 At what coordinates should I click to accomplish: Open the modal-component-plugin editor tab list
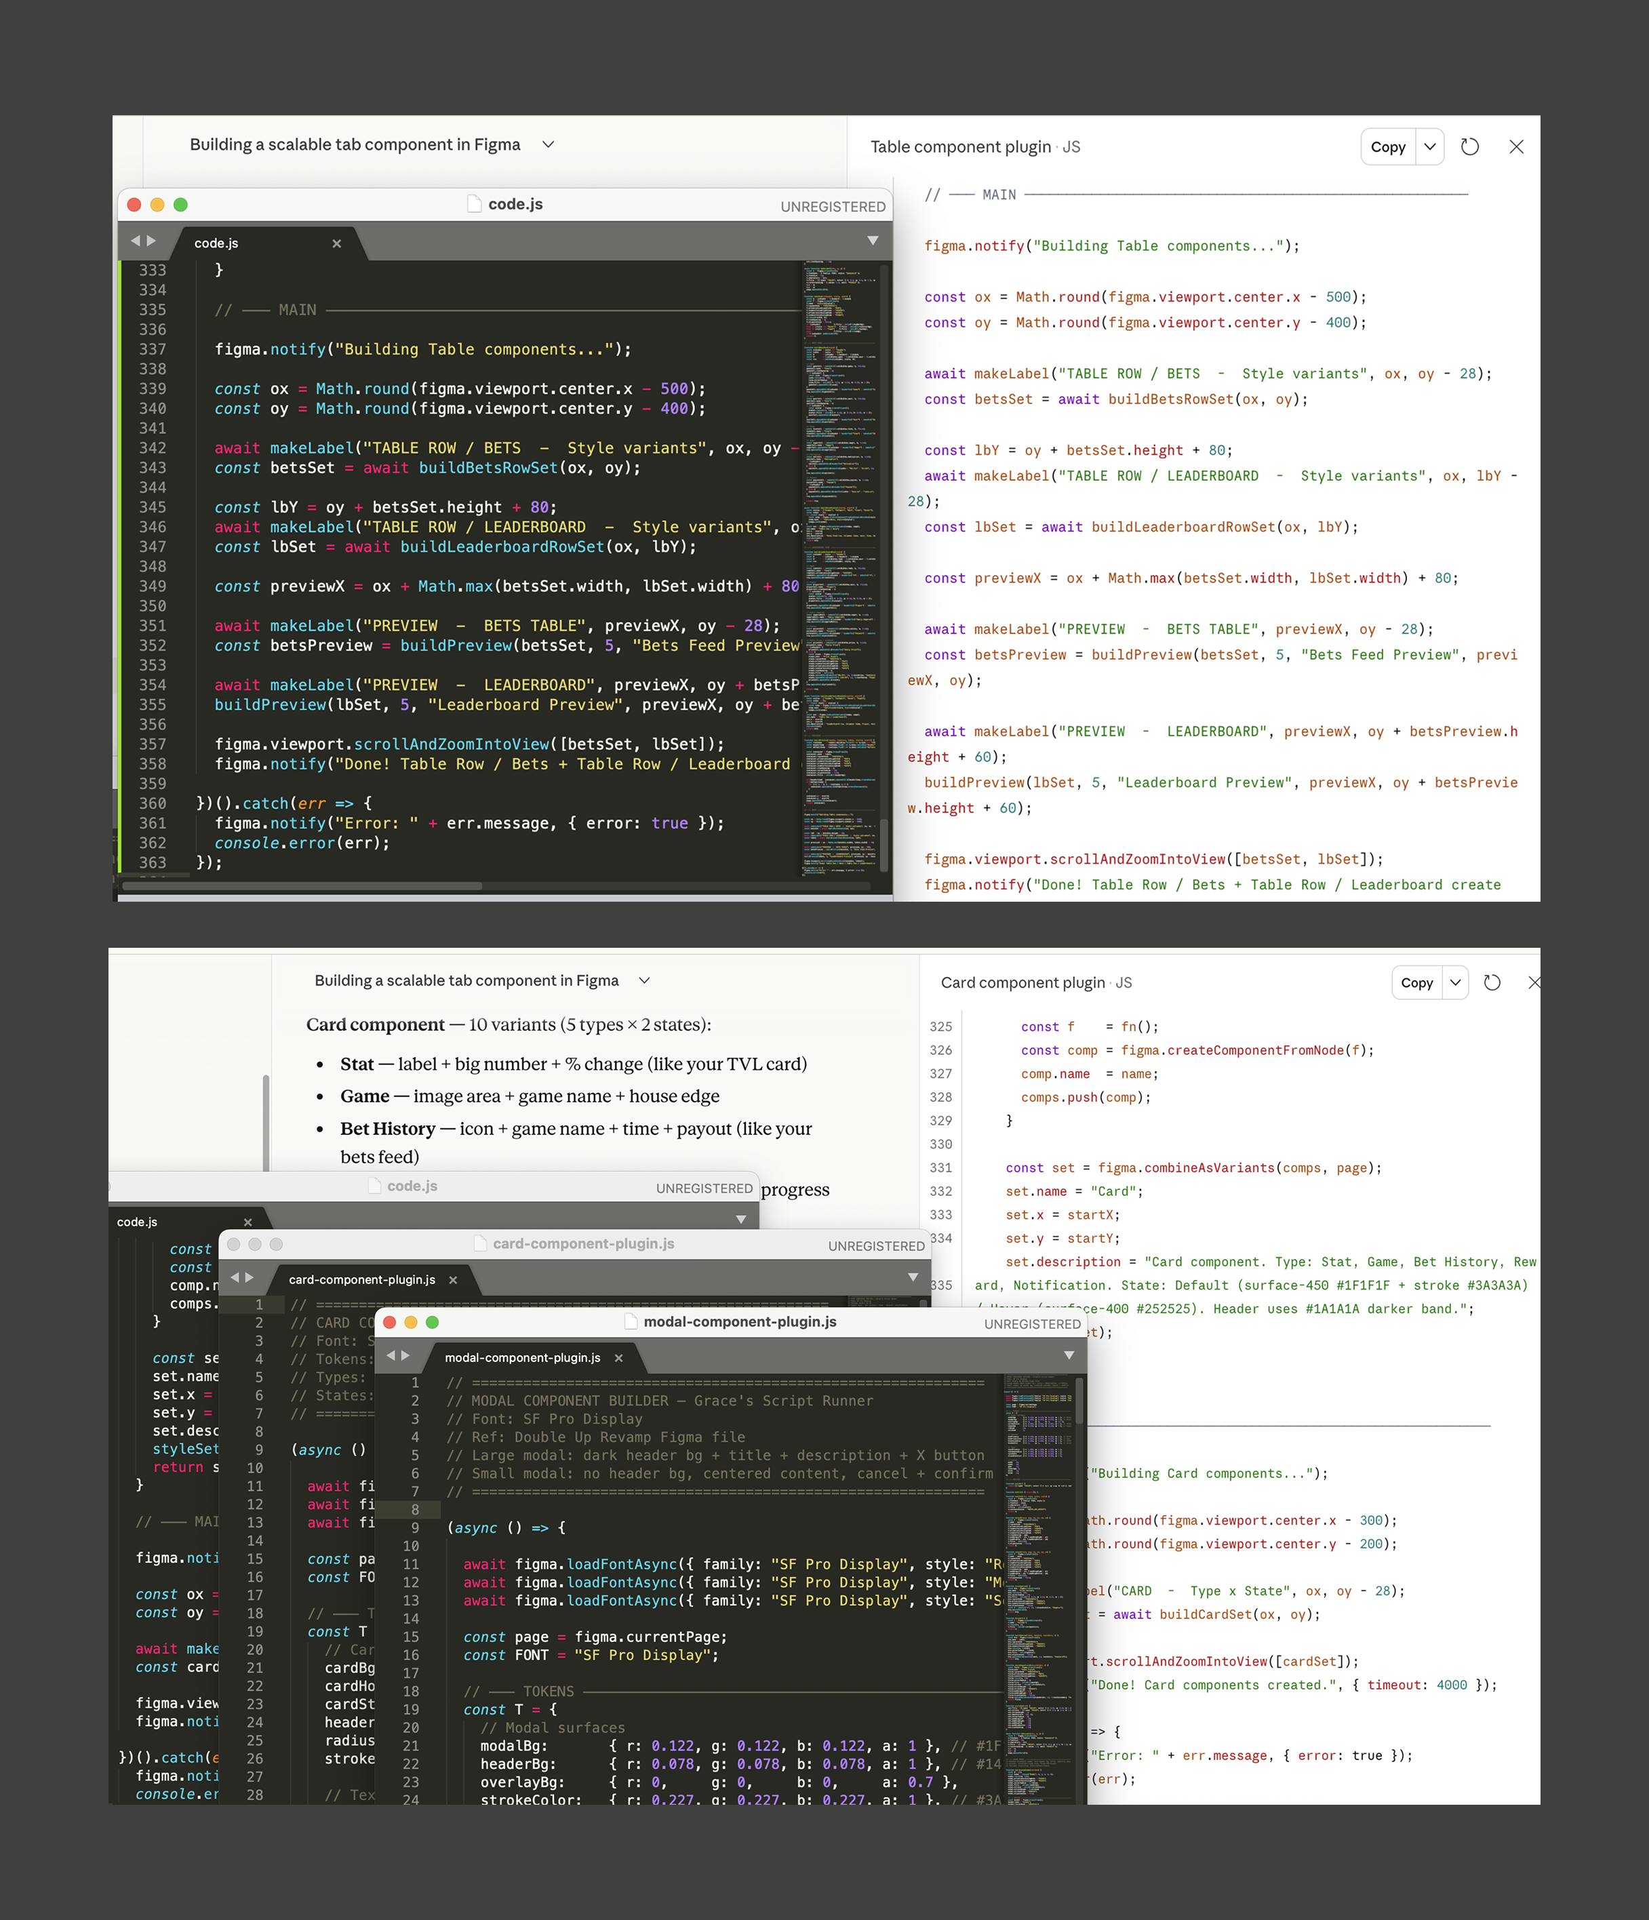tap(1069, 1356)
